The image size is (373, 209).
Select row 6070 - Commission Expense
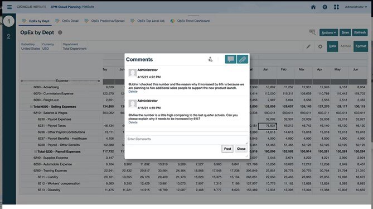click(54, 94)
